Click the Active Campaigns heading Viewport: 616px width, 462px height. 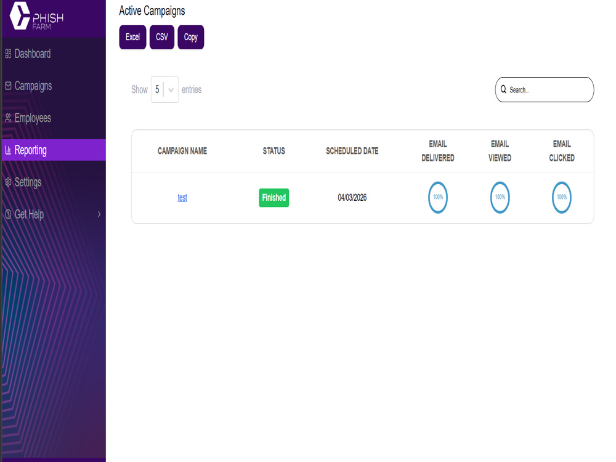[152, 11]
